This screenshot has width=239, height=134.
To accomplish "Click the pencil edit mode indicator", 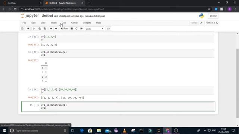I will coord(201,23).
